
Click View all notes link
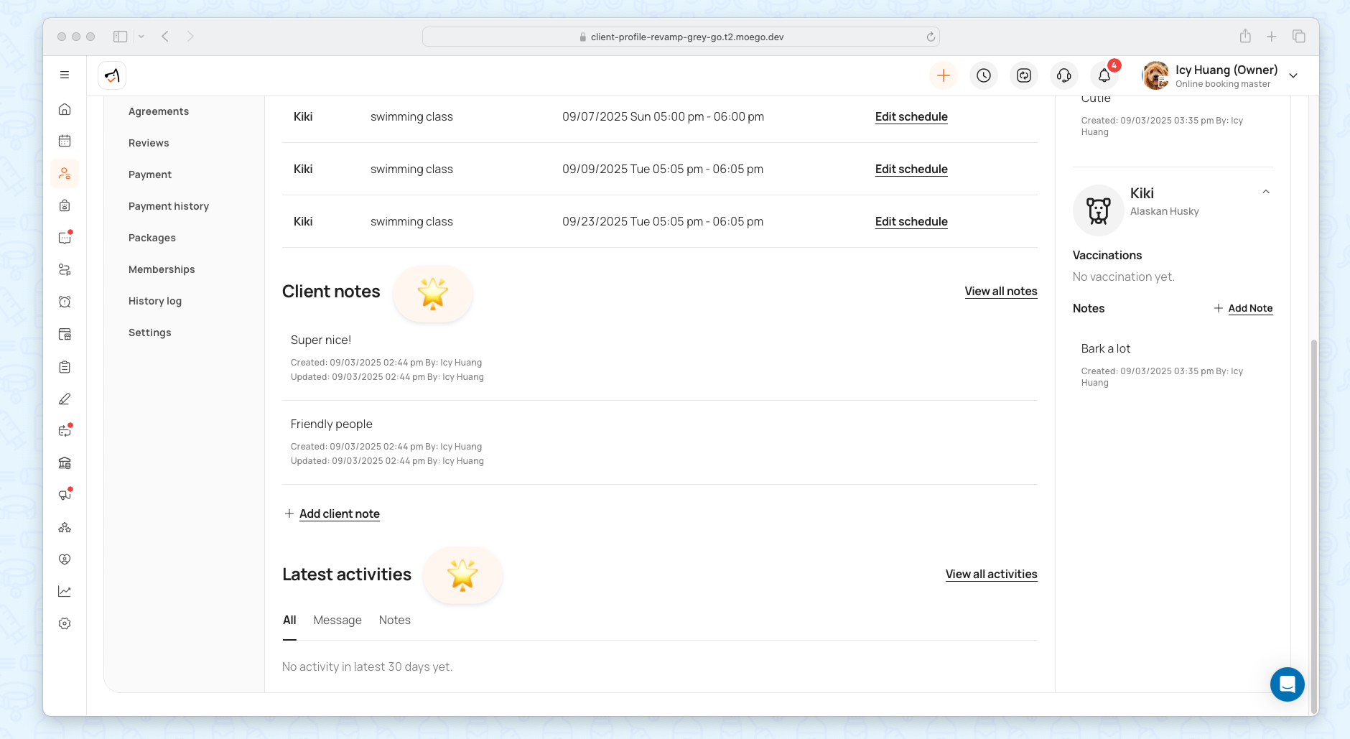pyautogui.click(x=1001, y=291)
